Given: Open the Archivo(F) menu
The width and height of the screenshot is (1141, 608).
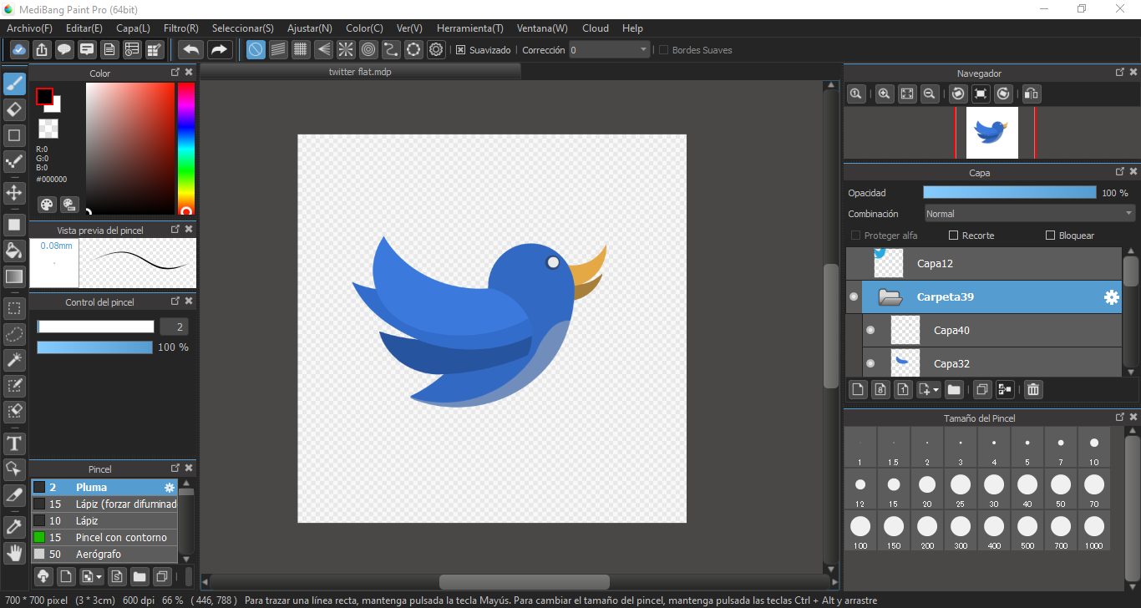Looking at the screenshot, I should point(29,28).
